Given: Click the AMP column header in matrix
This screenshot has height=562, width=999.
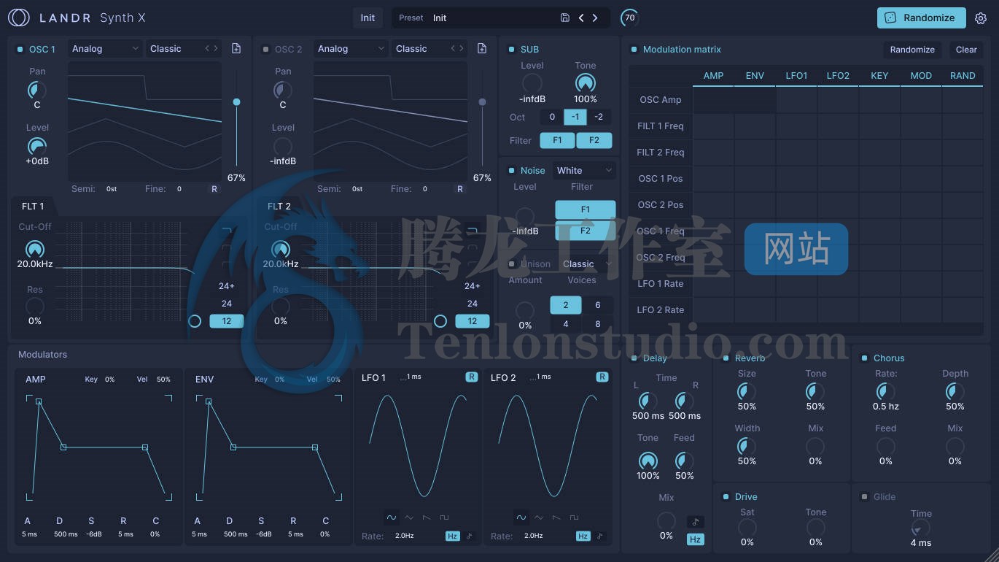Looking at the screenshot, I should [x=713, y=76].
